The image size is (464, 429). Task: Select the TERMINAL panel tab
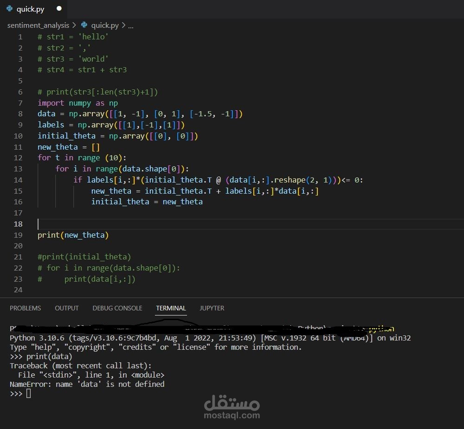(x=171, y=308)
